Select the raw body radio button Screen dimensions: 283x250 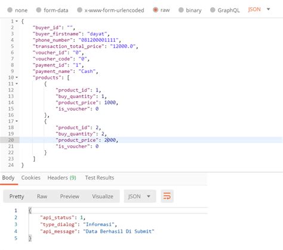click(x=155, y=10)
